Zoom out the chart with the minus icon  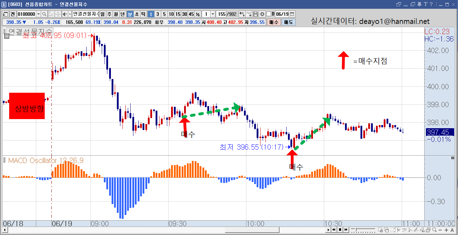click(440, 230)
